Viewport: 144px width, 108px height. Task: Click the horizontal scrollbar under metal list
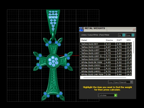[105, 78]
